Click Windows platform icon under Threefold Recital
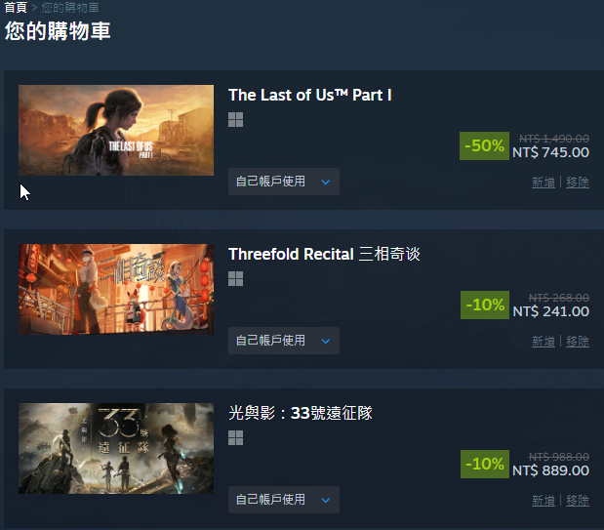The image size is (604, 530). 235,279
